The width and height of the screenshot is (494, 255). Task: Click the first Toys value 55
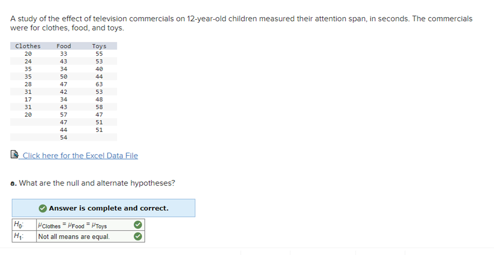(x=99, y=54)
